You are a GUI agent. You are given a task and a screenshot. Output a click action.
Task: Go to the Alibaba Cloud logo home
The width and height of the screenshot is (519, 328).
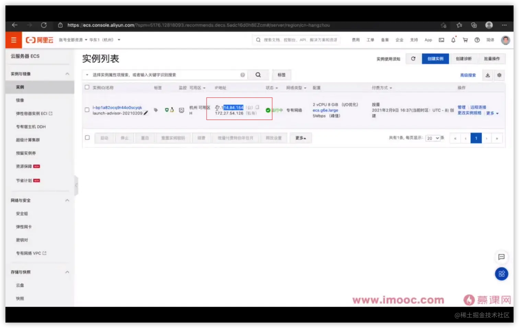click(x=40, y=40)
